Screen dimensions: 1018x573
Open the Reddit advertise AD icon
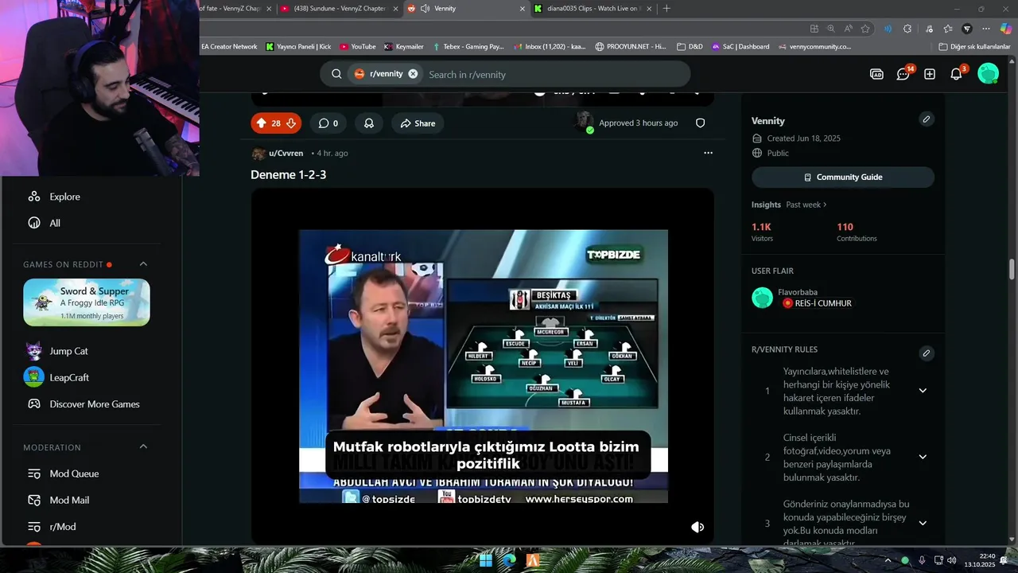[x=876, y=74]
